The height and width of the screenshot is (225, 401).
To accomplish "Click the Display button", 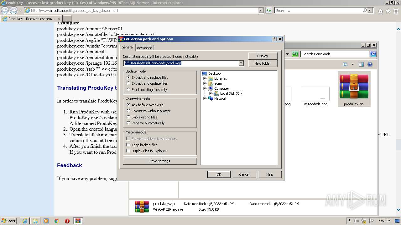I will (263, 56).
